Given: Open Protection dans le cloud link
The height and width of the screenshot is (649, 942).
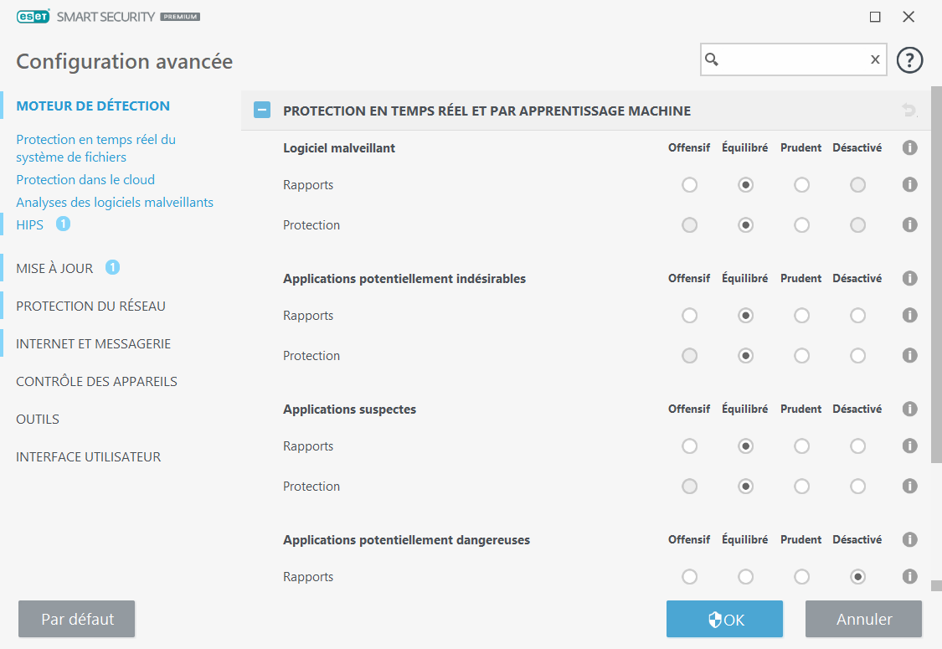Looking at the screenshot, I should coord(85,180).
